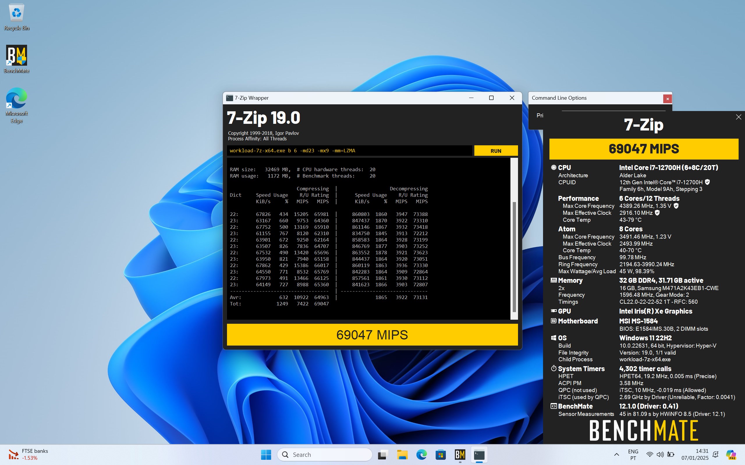
Task: Open Microsoft Store from the taskbar
Action: tap(441, 455)
